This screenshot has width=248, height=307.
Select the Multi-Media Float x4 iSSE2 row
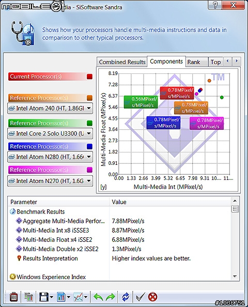119,240
